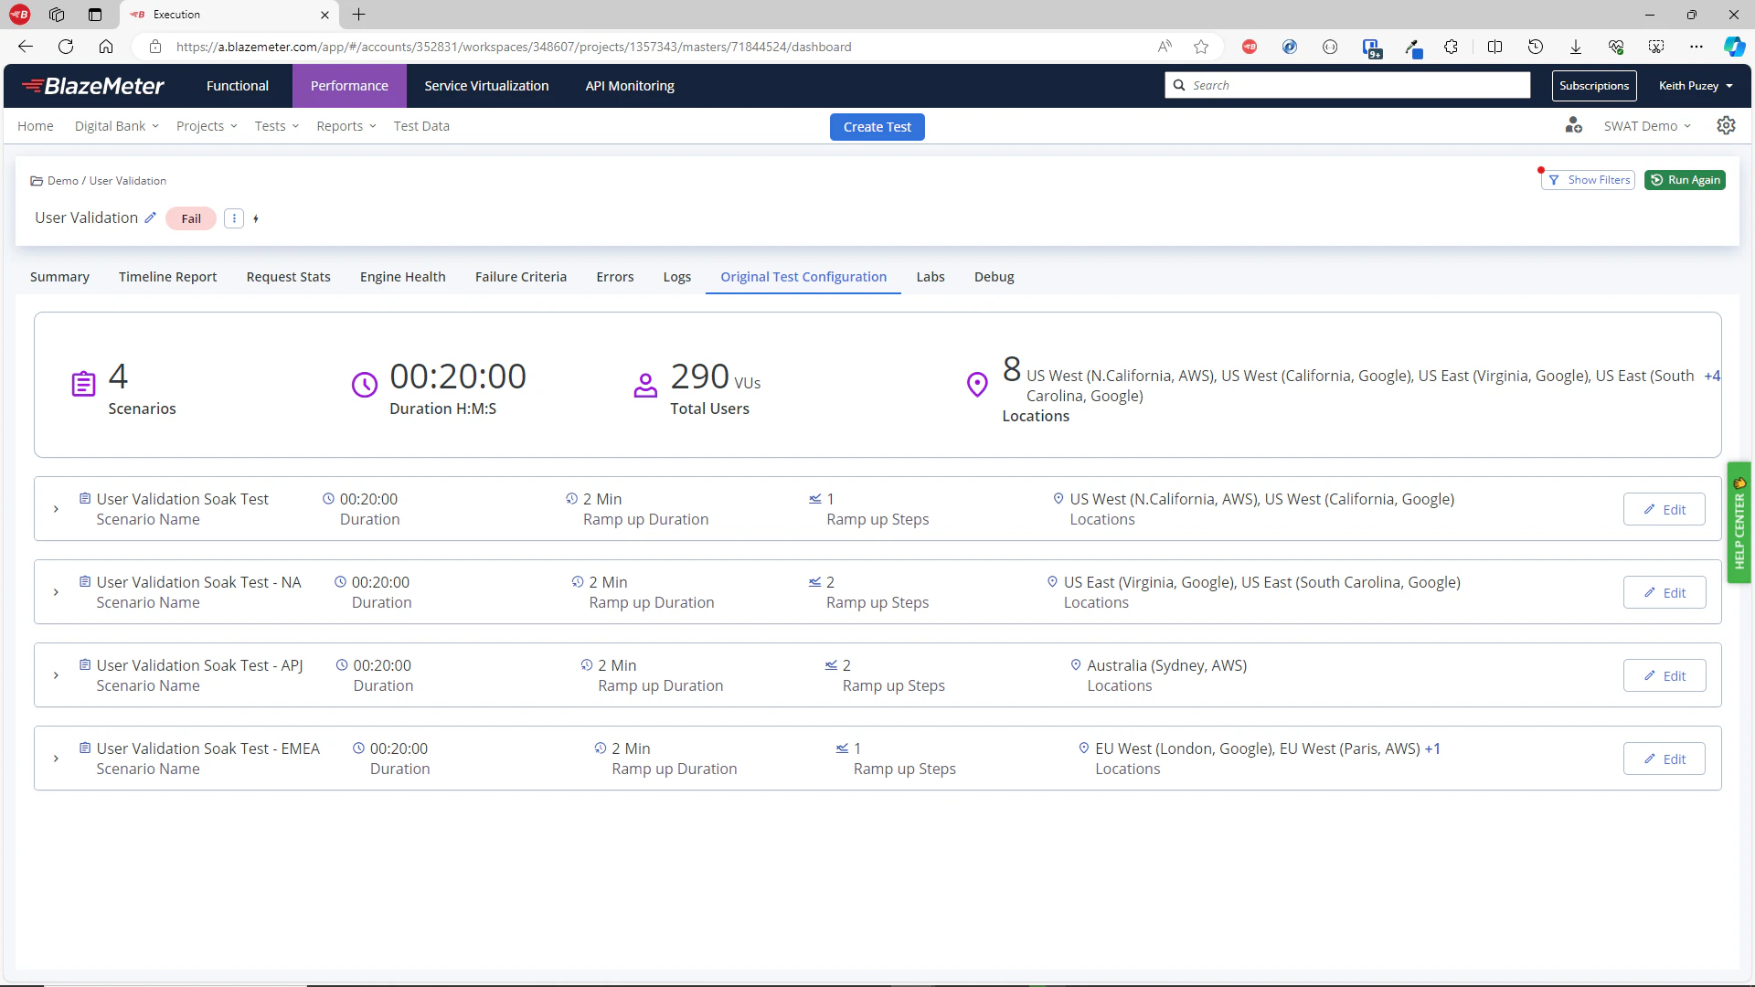Open the kebab menu next to Fail status
The image size is (1755, 987).
point(234,218)
